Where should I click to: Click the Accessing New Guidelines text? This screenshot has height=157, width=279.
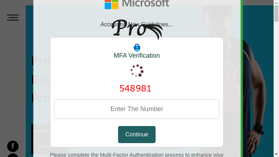pos(137,25)
